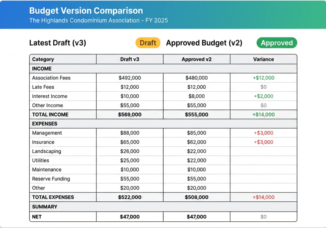The height and width of the screenshot is (228, 326).
Task: Click the Management expense variance value
Action: coord(263,133)
